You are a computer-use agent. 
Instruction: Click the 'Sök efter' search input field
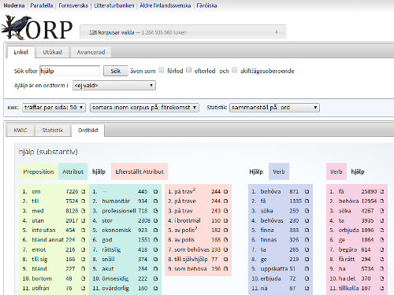tap(69, 71)
